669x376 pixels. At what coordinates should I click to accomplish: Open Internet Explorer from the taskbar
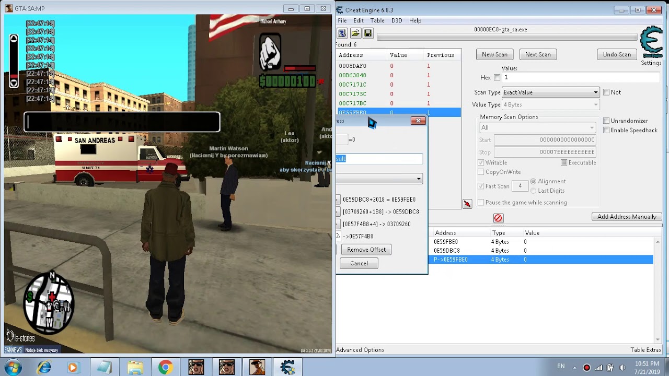[44, 368]
